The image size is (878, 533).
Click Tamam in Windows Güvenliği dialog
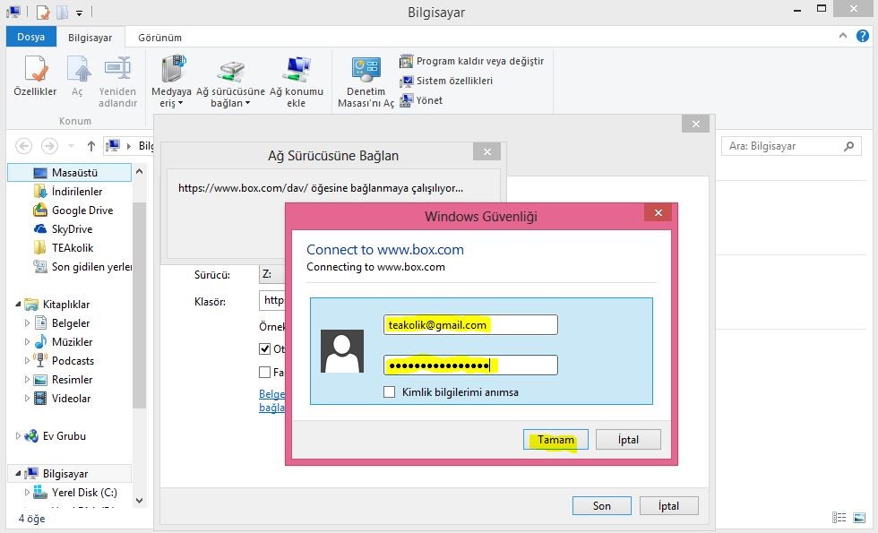(555, 440)
